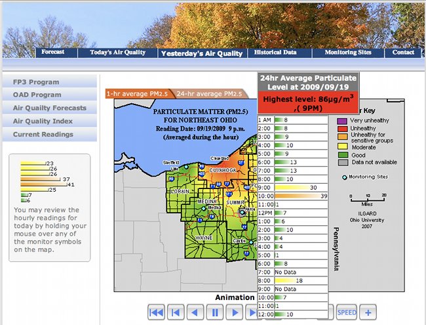
Task: Click the SUMMIT county label
Action: click(235, 203)
